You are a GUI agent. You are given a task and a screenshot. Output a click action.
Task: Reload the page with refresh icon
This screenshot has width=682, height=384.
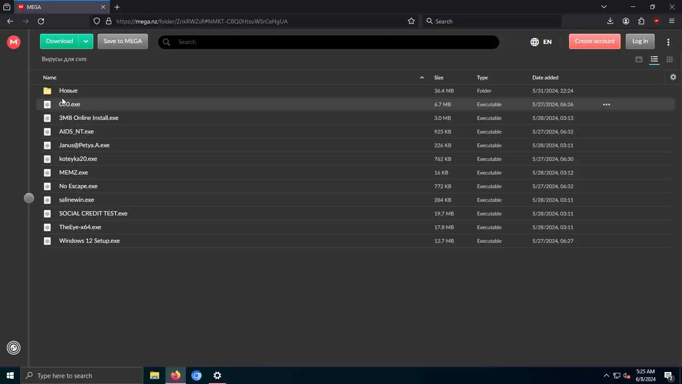point(41,21)
